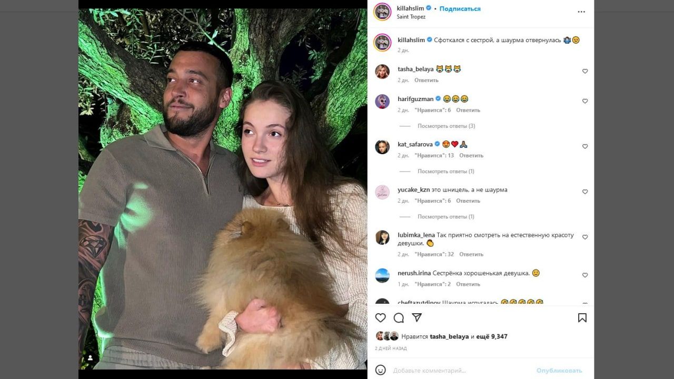Open the three-dot options menu
Viewport: 674px width, 379px height.
pyautogui.click(x=581, y=12)
